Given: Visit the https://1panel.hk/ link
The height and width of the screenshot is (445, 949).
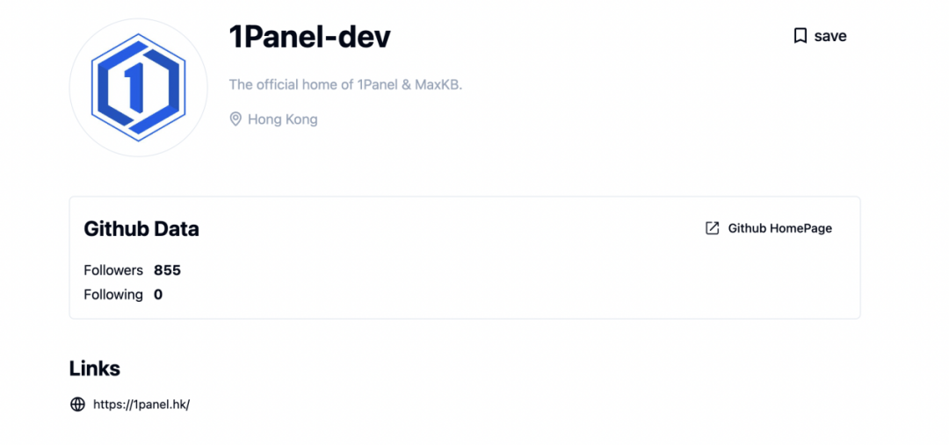Looking at the screenshot, I should coord(141,405).
